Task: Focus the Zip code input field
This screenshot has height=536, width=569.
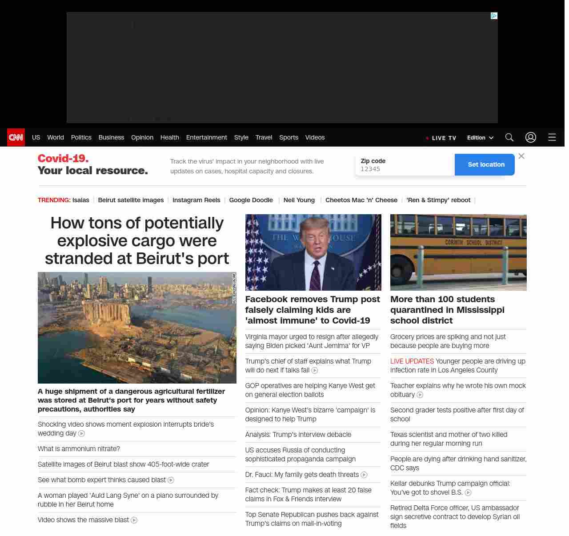Action: pyautogui.click(x=405, y=169)
